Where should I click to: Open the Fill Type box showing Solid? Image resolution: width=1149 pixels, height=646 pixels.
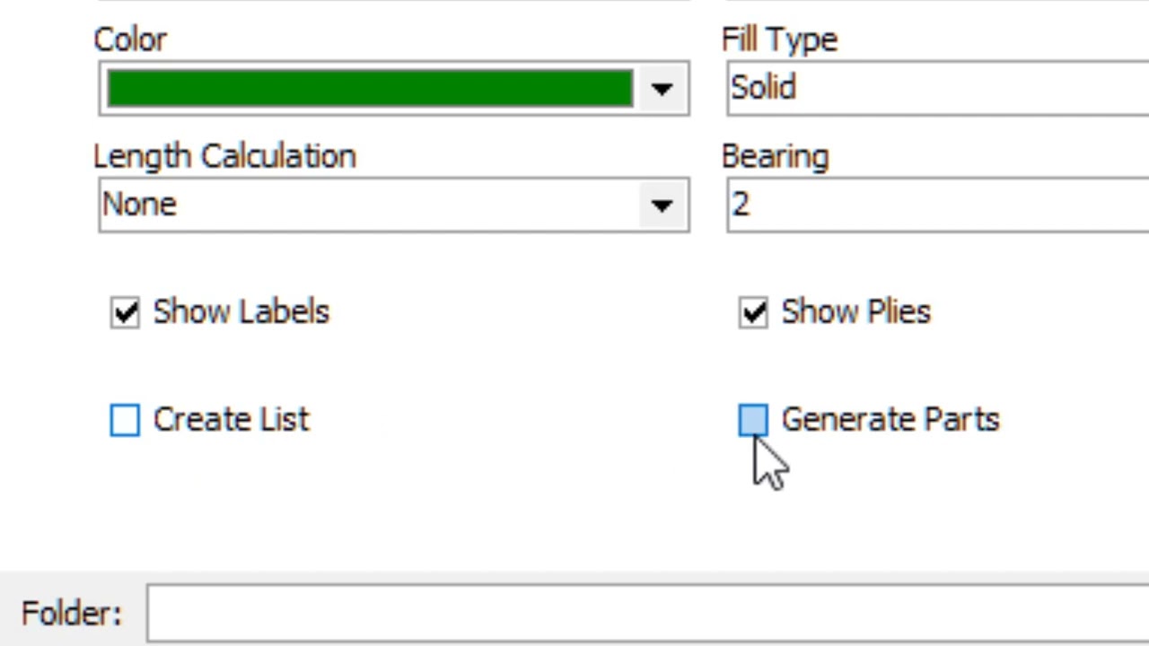937,89
